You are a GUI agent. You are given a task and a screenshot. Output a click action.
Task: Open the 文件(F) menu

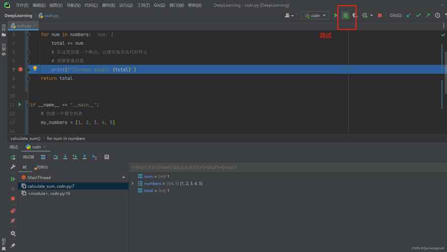(x=22, y=6)
